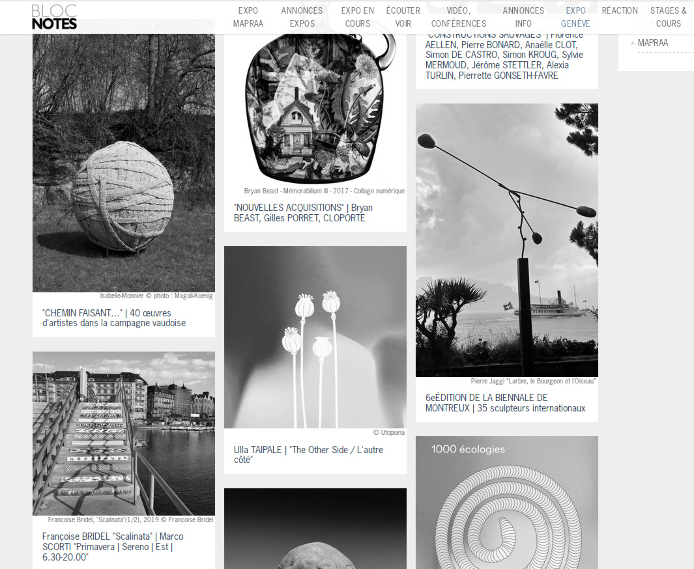The width and height of the screenshot is (694, 569).
Task: Open Vidéo, Conférences menu item
Action: click(x=459, y=17)
